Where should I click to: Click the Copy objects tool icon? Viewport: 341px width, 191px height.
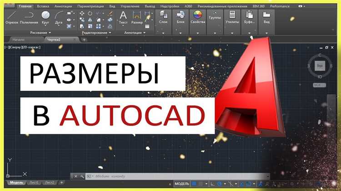coord(82,20)
